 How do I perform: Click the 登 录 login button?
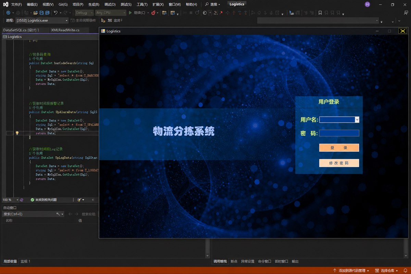339,148
